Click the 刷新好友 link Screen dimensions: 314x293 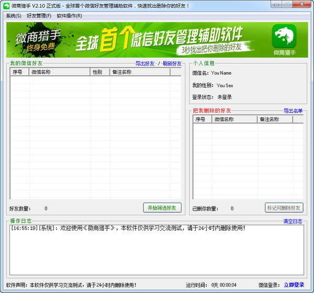point(172,63)
